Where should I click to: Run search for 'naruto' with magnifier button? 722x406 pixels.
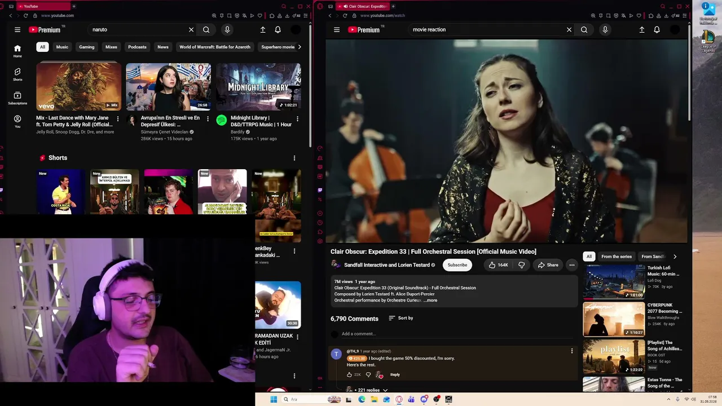click(x=206, y=30)
